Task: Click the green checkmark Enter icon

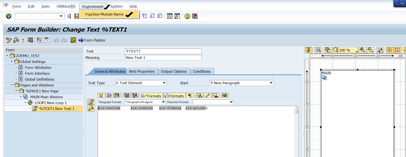Action: (x=9, y=16)
